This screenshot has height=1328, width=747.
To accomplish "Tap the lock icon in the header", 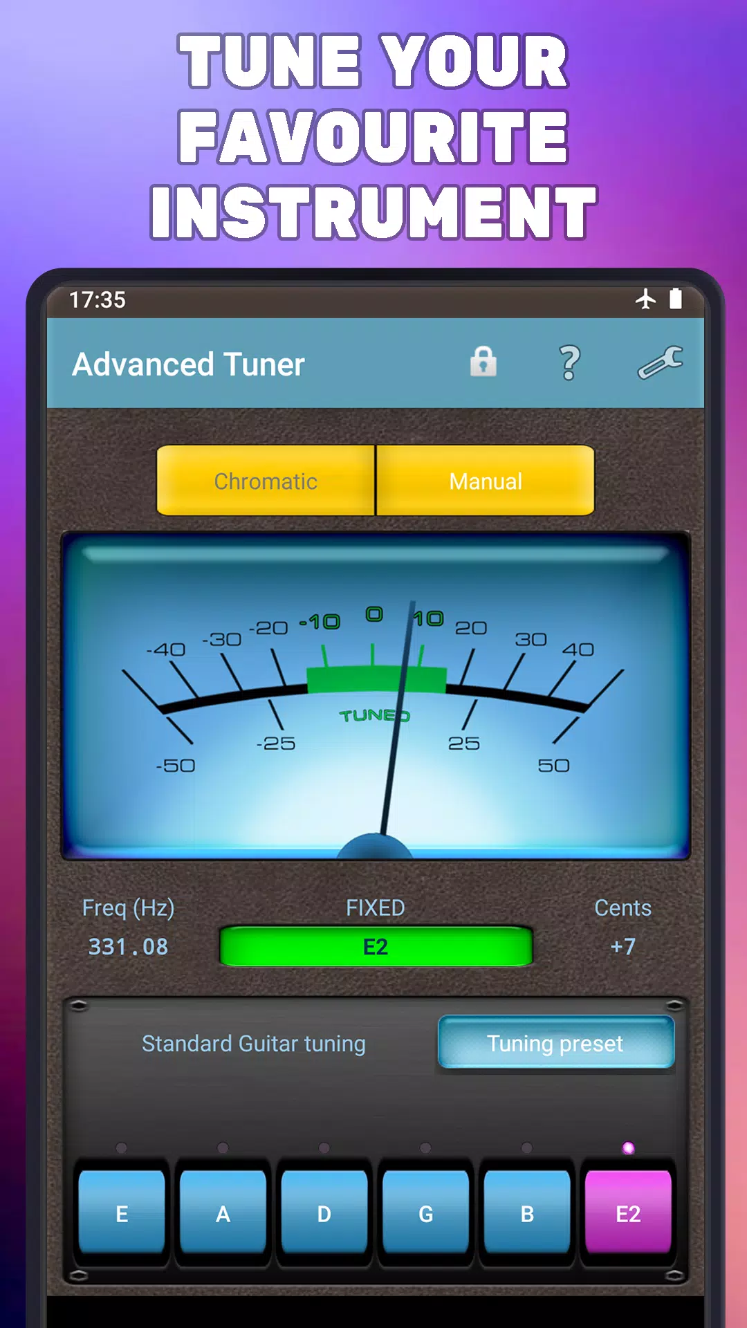I will click(483, 362).
